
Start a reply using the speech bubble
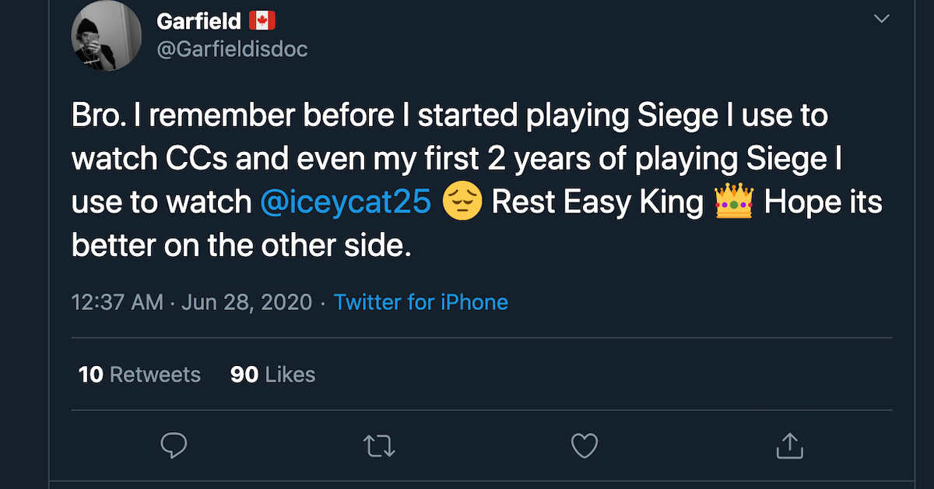tap(174, 445)
